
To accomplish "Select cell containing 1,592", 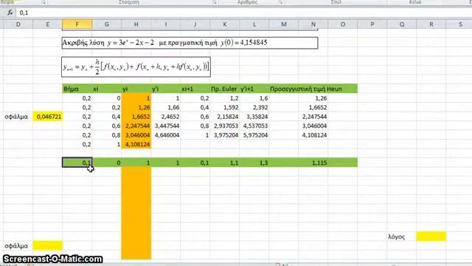I will tap(224, 107).
